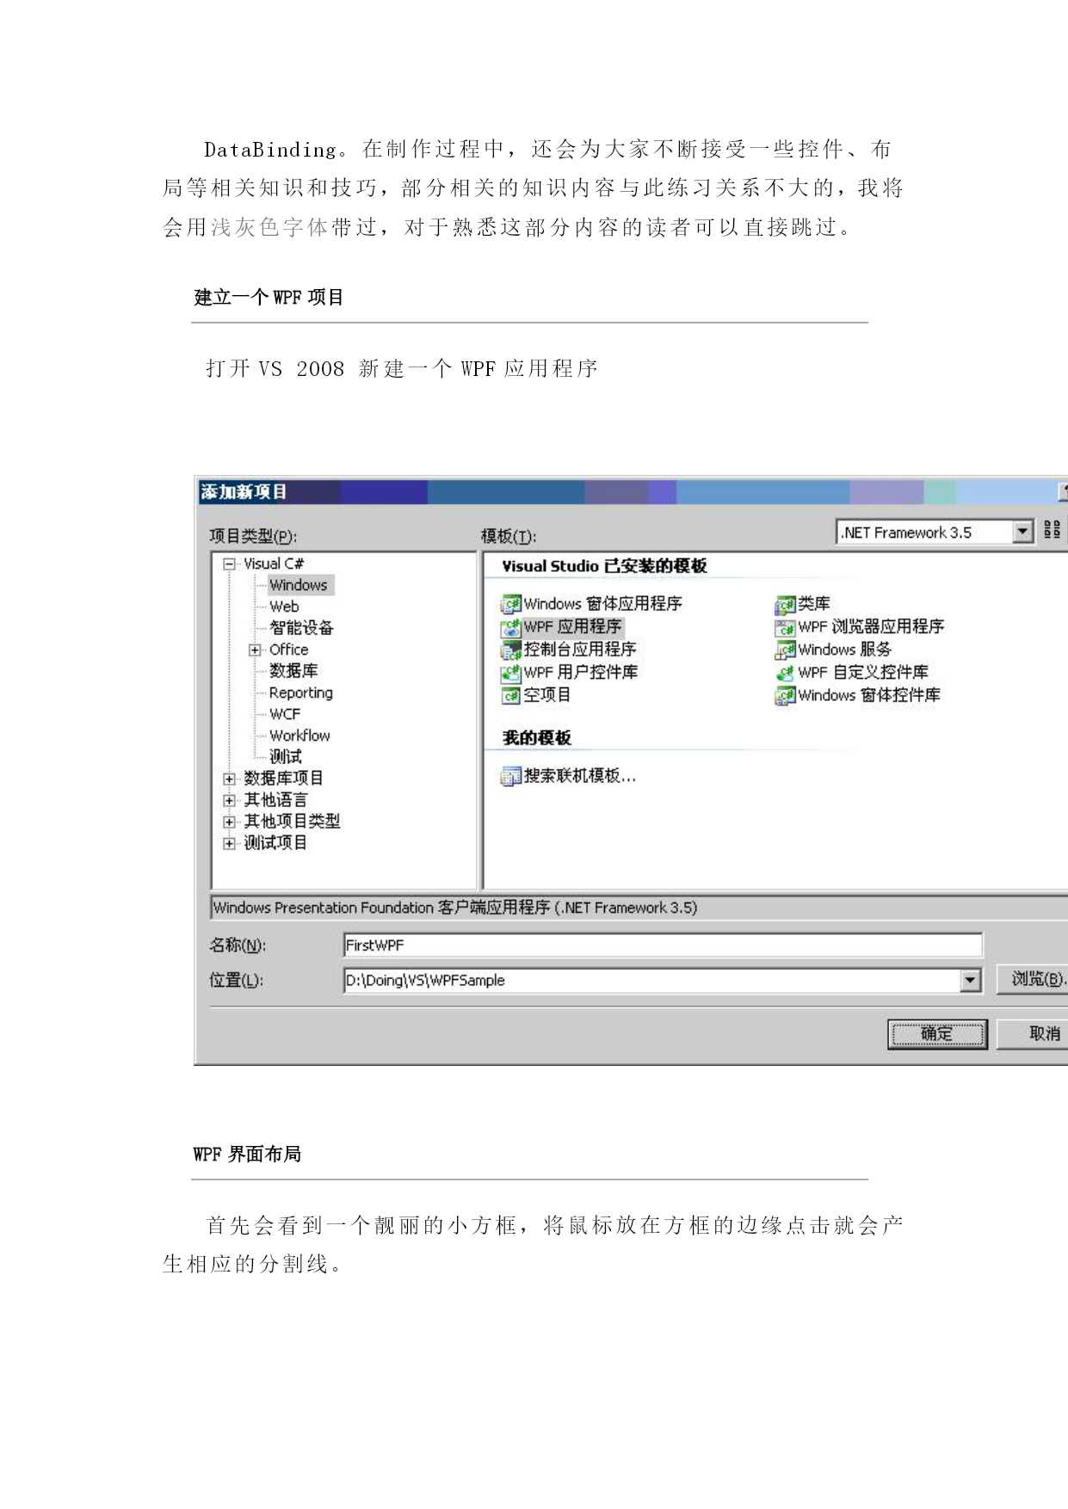Click the 建立一个 WPF 项目 heading
Image resolution: width=1068 pixels, height=1509 pixels.
(269, 298)
